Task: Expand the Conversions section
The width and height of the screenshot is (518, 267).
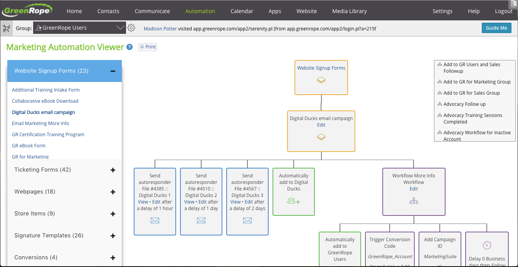Action: [113, 258]
